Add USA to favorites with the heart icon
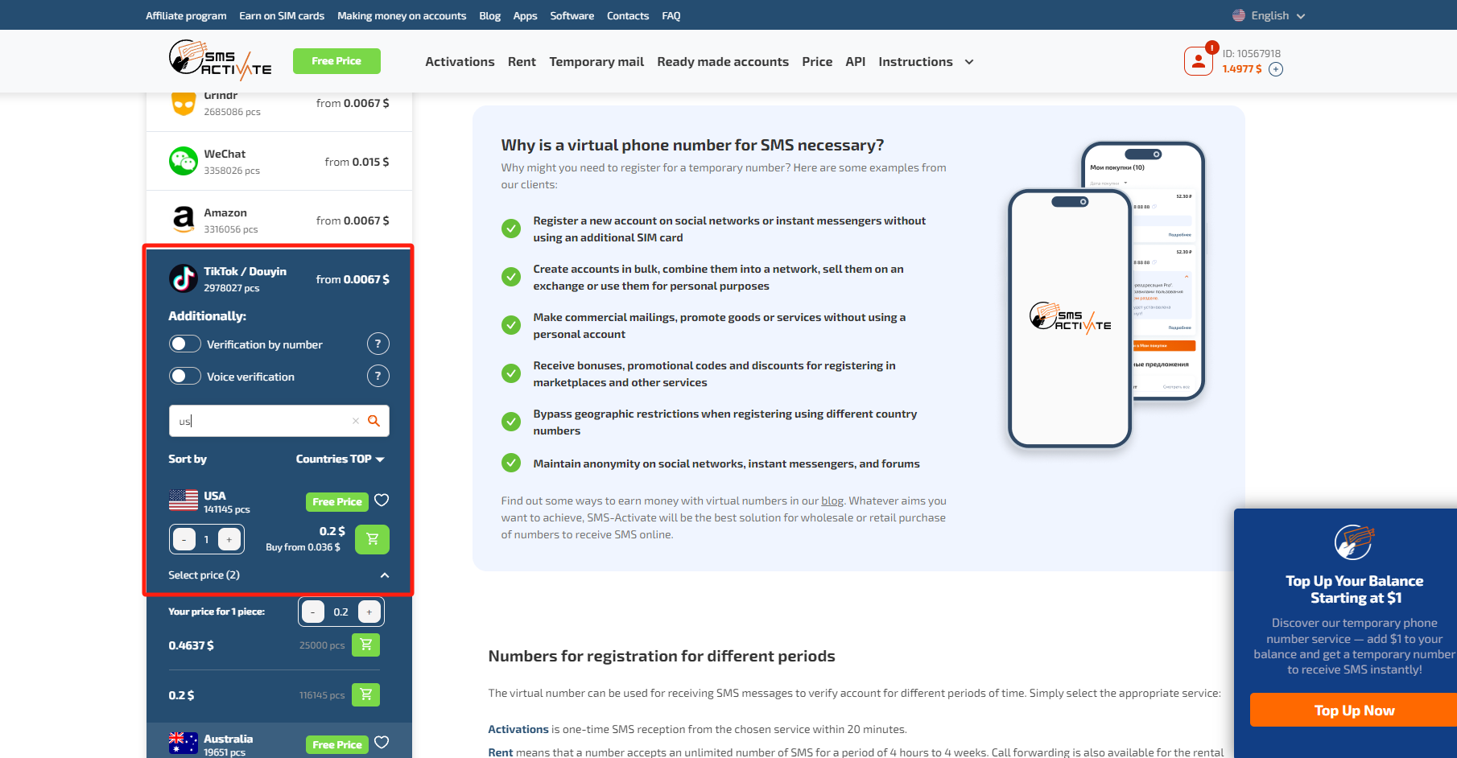The height and width of the screenshot is (758, 1457). [382, 501]
